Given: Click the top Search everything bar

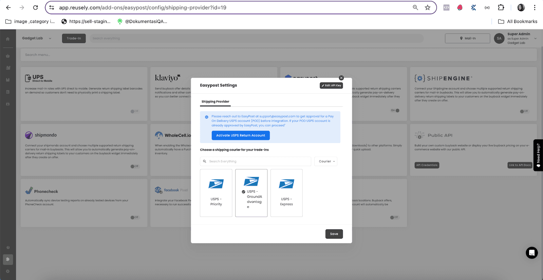Looking at the screenshot, I should coord(257,38).
